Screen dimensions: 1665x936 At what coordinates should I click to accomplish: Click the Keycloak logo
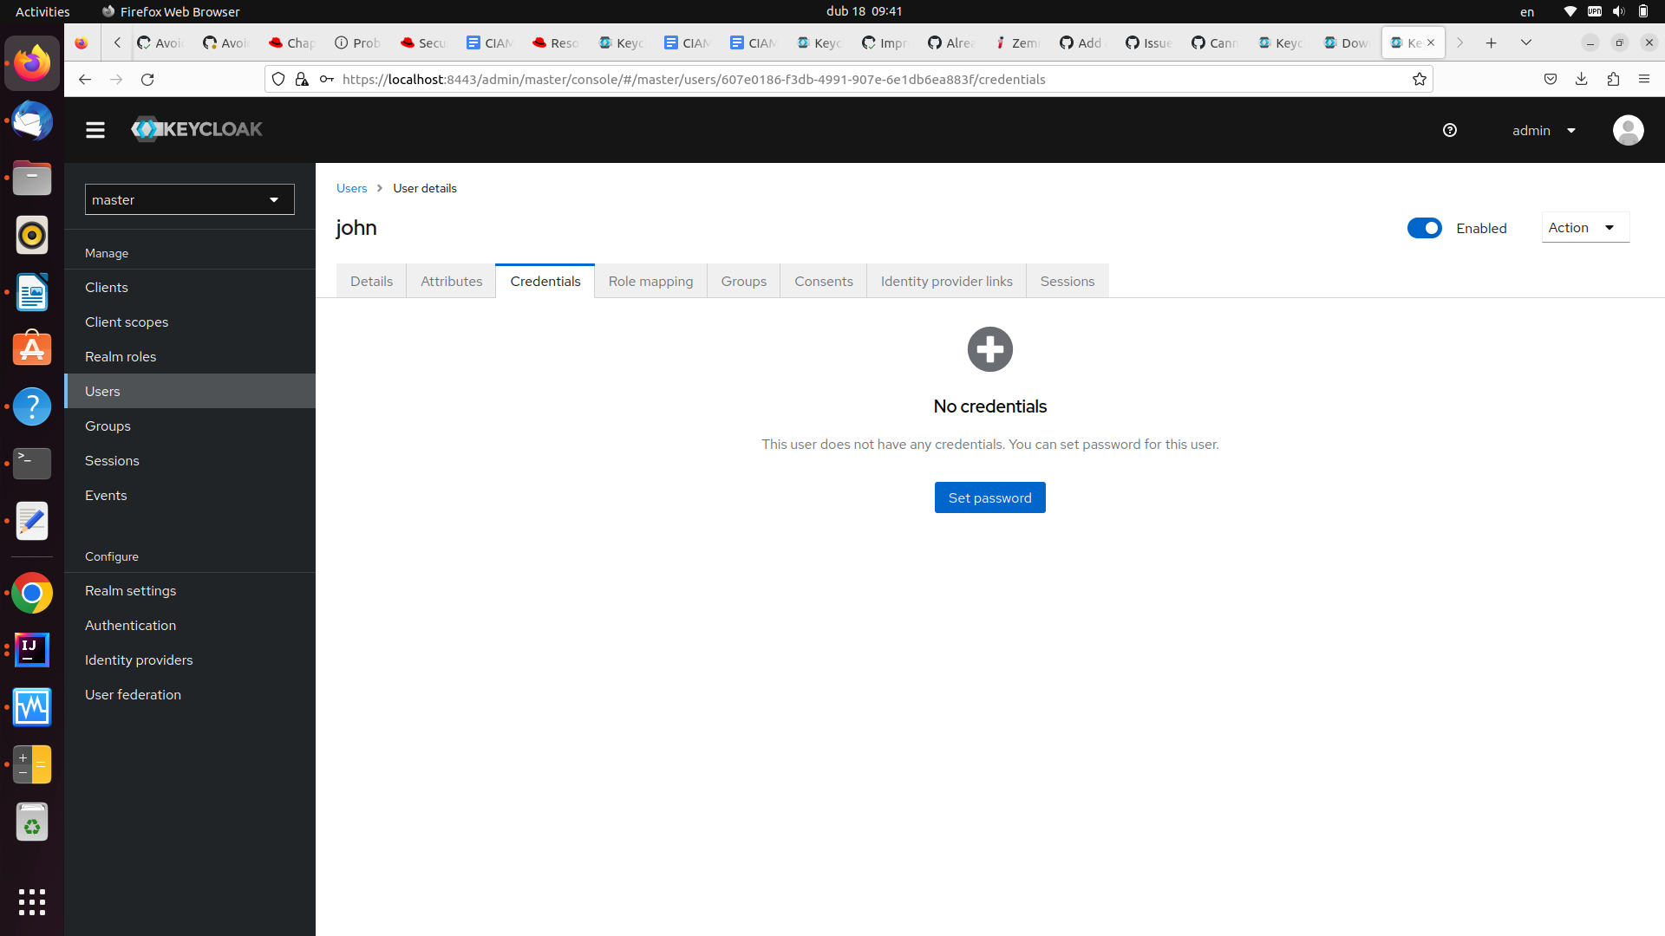(196, 129)
